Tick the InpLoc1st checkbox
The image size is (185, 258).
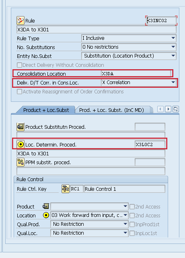click(x=132, y=233)
